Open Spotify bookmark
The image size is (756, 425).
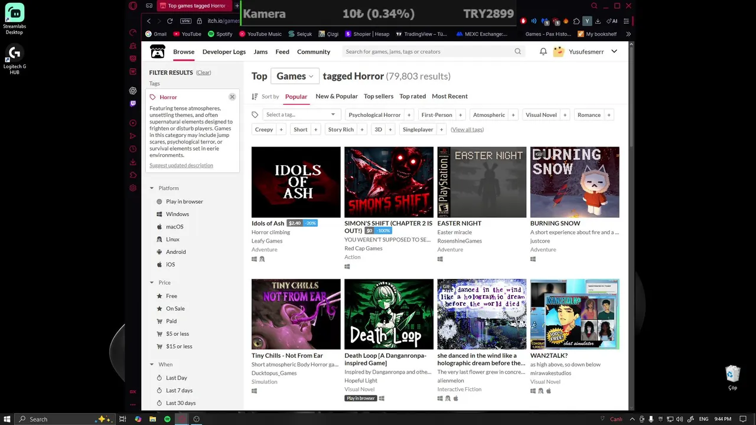click(220, 34)
